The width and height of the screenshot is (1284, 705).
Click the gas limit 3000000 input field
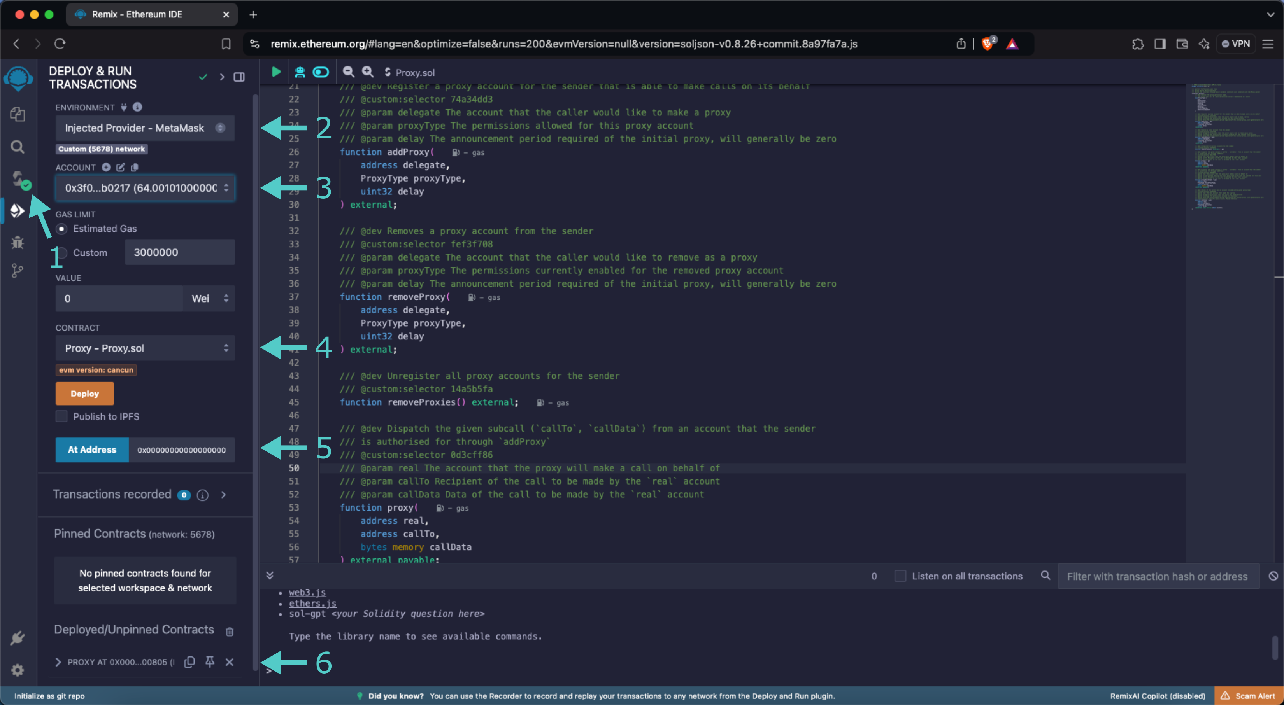180,253
